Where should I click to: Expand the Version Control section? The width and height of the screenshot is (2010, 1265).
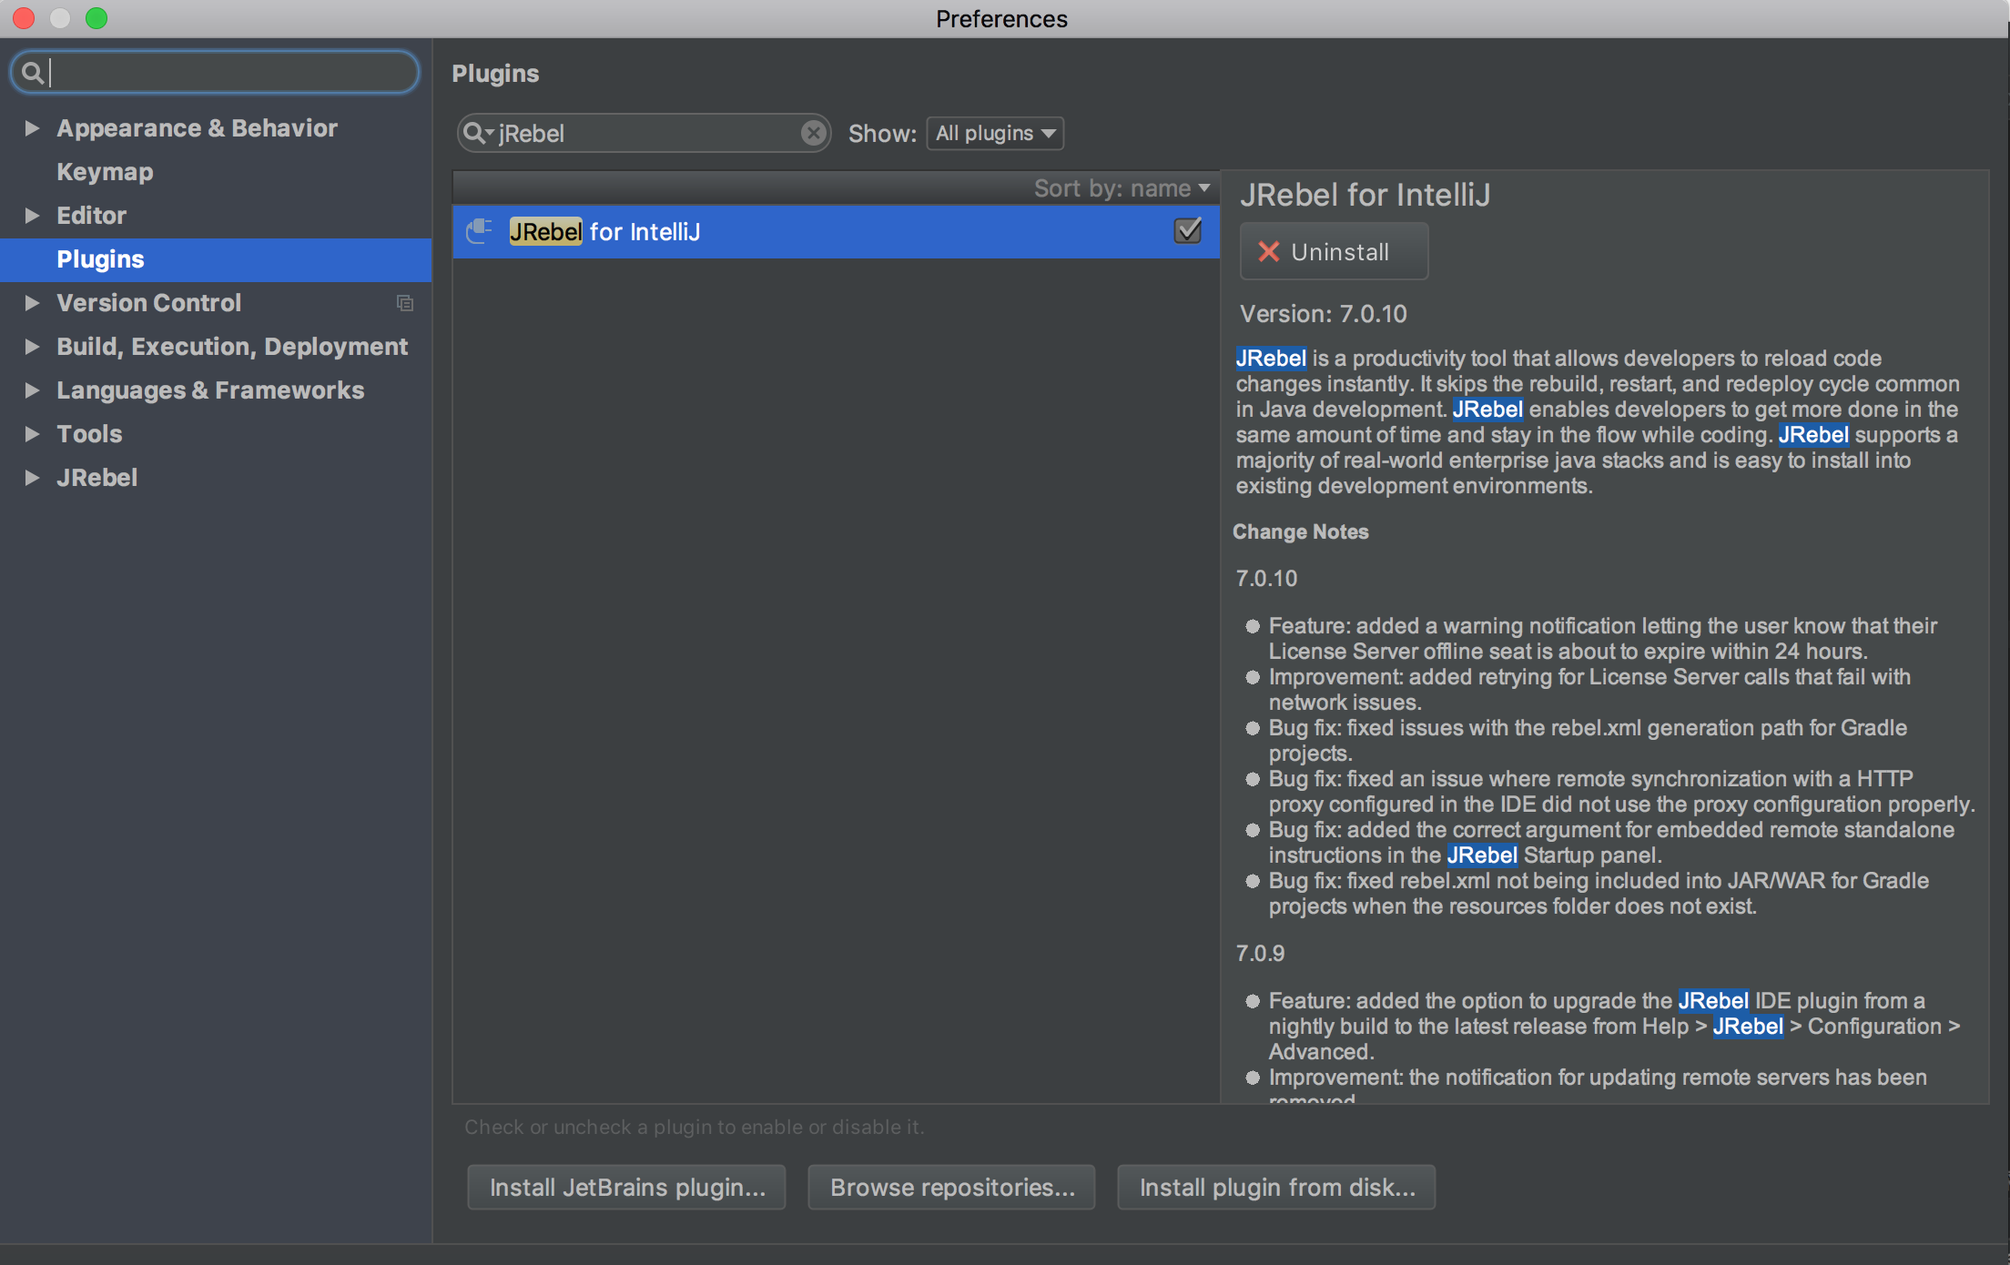[x=32, y=302]
